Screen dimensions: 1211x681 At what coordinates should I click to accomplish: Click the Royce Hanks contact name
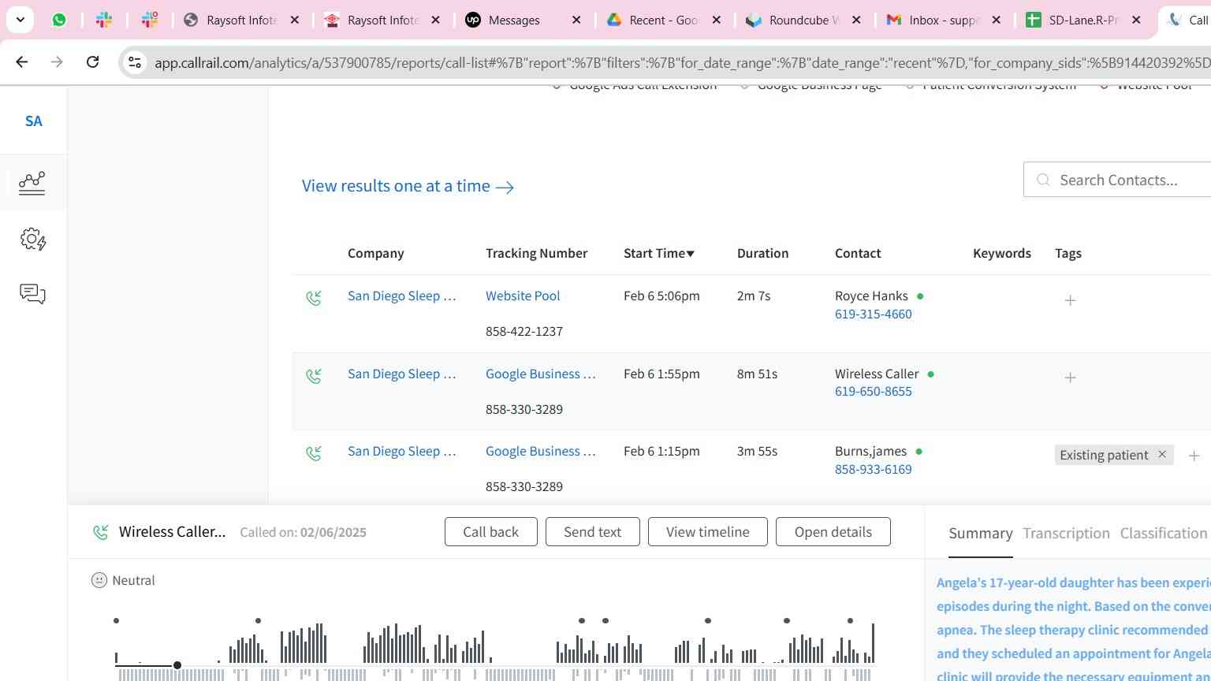(871, 296)
